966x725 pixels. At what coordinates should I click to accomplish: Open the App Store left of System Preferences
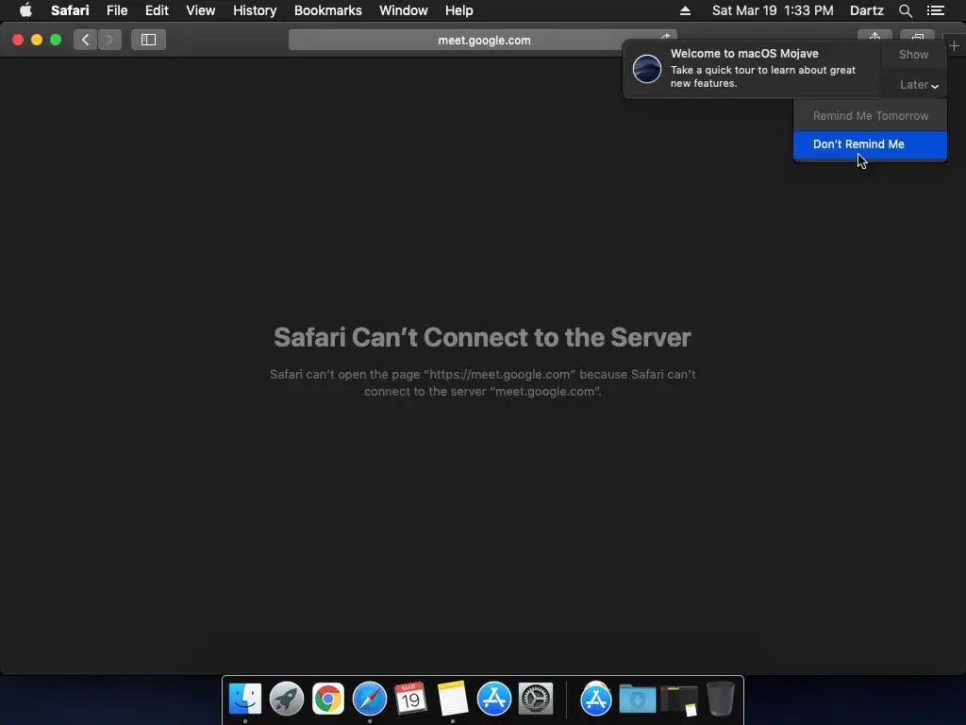pos(494,700)
